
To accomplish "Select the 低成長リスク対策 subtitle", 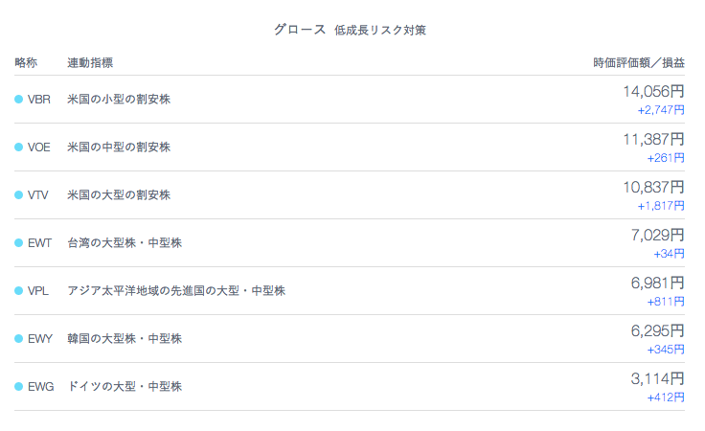I will click(x=380, y=30).
